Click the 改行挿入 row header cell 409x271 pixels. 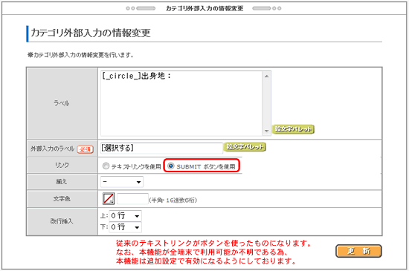(62, 221)
